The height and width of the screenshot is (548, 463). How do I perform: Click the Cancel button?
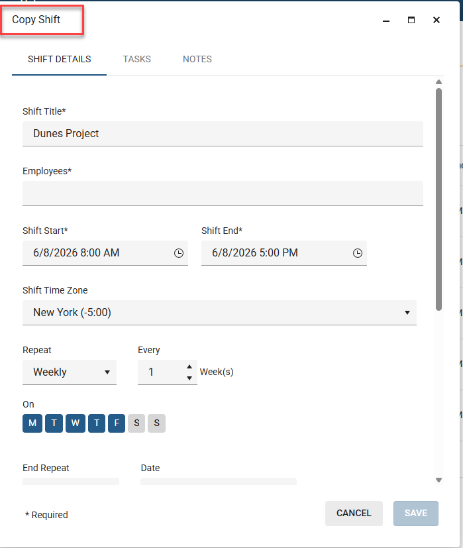(354, 513)
